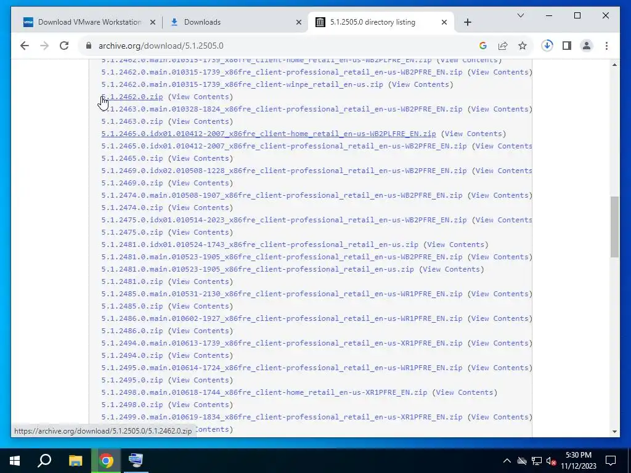Viewport: 631px width, 473px height.
Task: Open the pinned computer app on taskbar
Action: (136, 461)
